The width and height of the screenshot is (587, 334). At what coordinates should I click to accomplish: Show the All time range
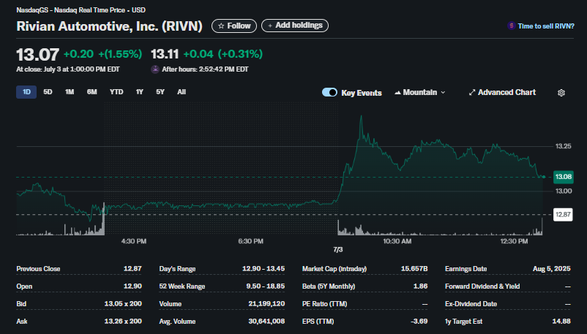pyautogui.click(x=182, y=92)
